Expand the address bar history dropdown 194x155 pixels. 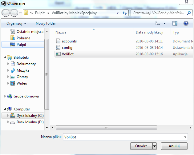pos(118,13)
